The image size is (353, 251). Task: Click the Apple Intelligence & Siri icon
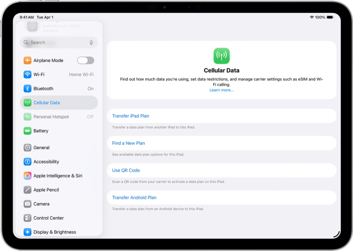click(27, 176)
